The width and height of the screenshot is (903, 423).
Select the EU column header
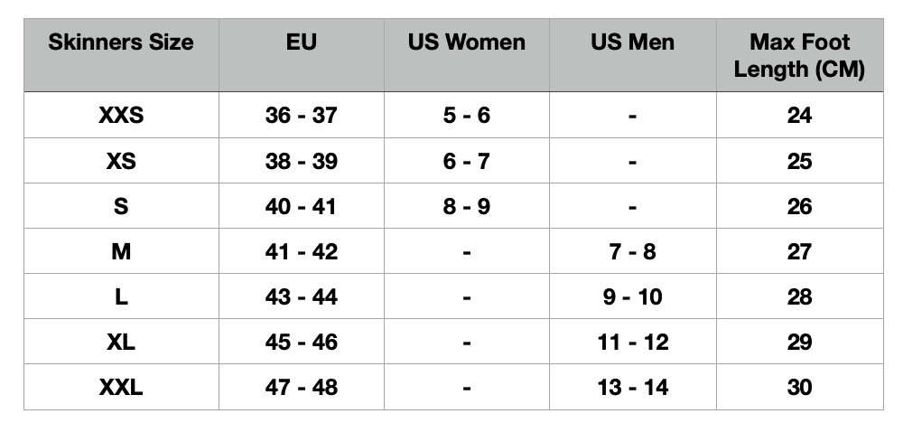[302, 42]
